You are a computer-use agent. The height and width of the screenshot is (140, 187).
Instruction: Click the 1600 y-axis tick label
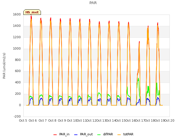pos(17,14)
